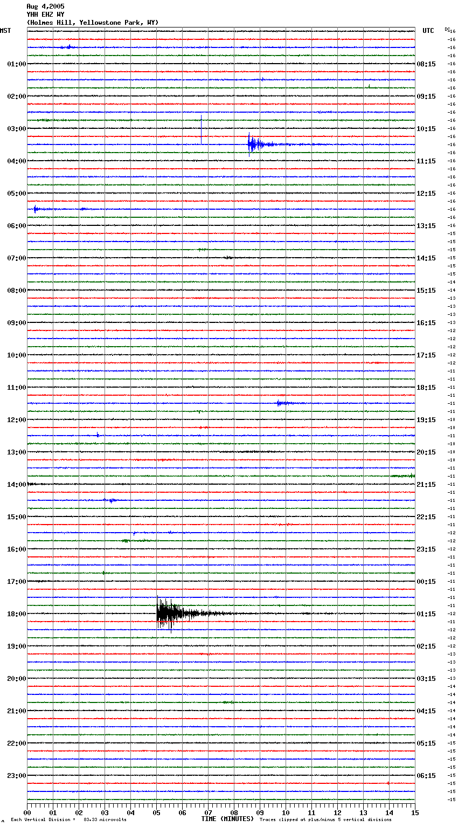Click the 17:15 UTC row label
The width and height of the screenshot is (458, 827).
click(426, 355)
